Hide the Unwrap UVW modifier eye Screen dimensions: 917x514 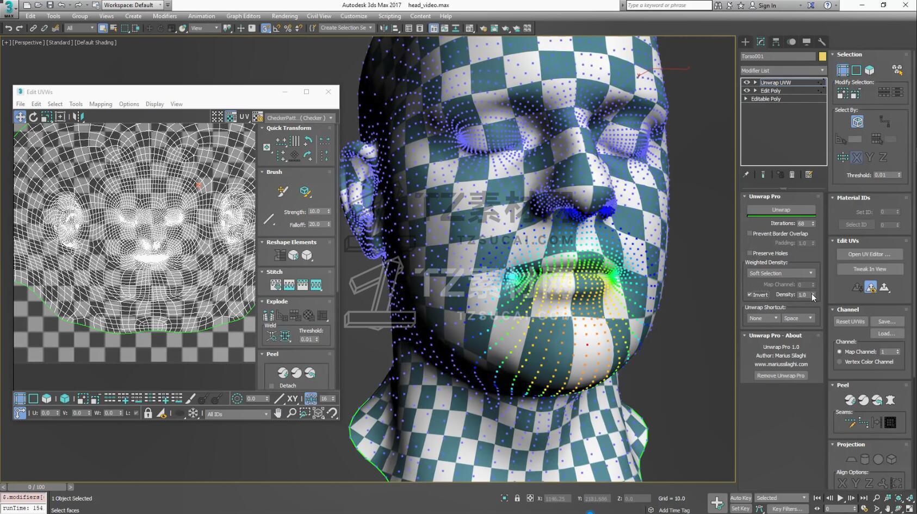[x=747, y=83]
